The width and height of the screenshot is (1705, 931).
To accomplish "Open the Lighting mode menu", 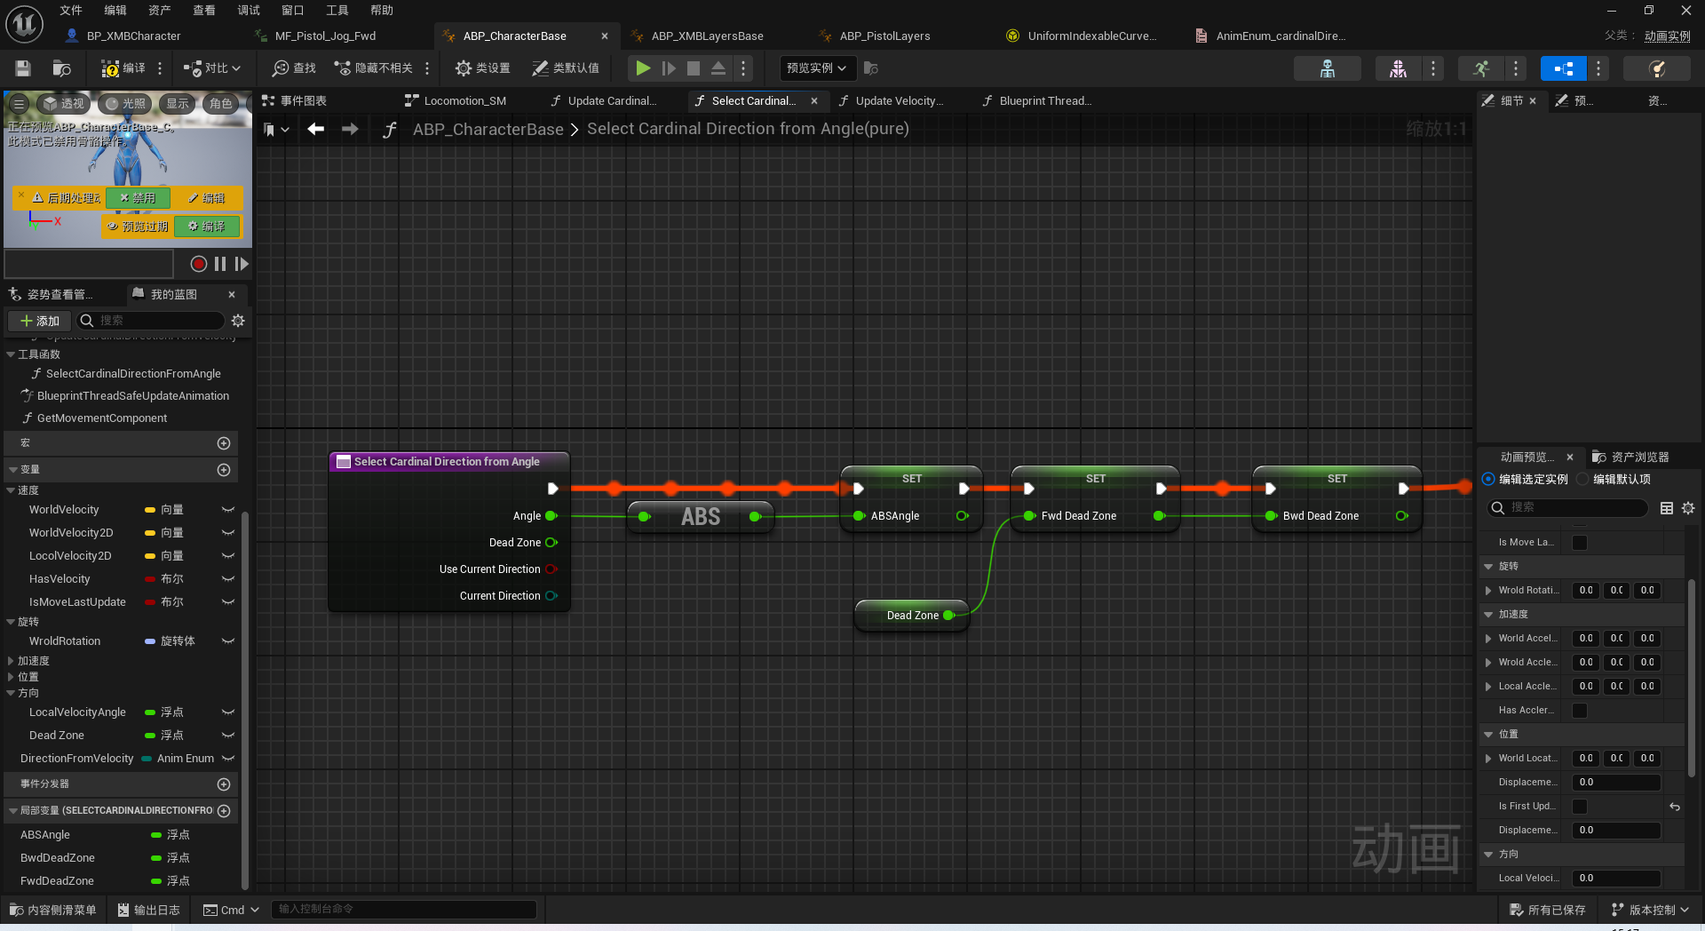I will pos(125,104).
